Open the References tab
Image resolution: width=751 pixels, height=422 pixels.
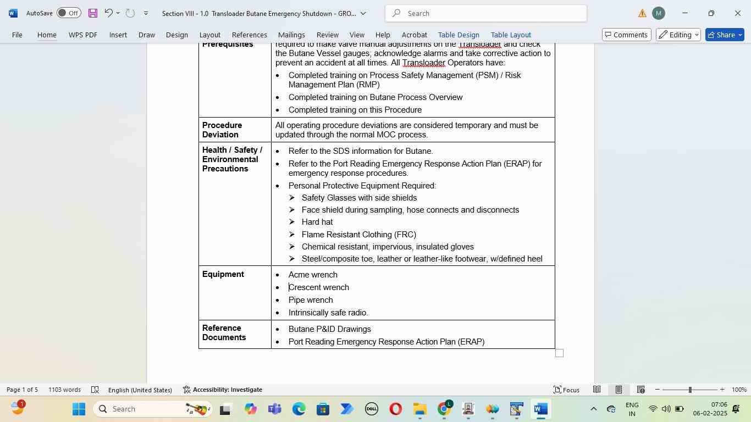(250, 35)
